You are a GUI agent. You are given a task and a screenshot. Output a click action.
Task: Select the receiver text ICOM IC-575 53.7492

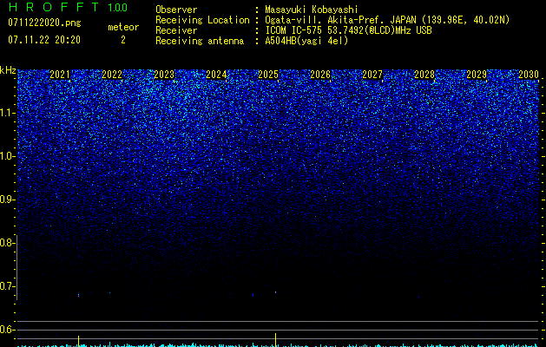pyautogui.click(x=312, y=30)
